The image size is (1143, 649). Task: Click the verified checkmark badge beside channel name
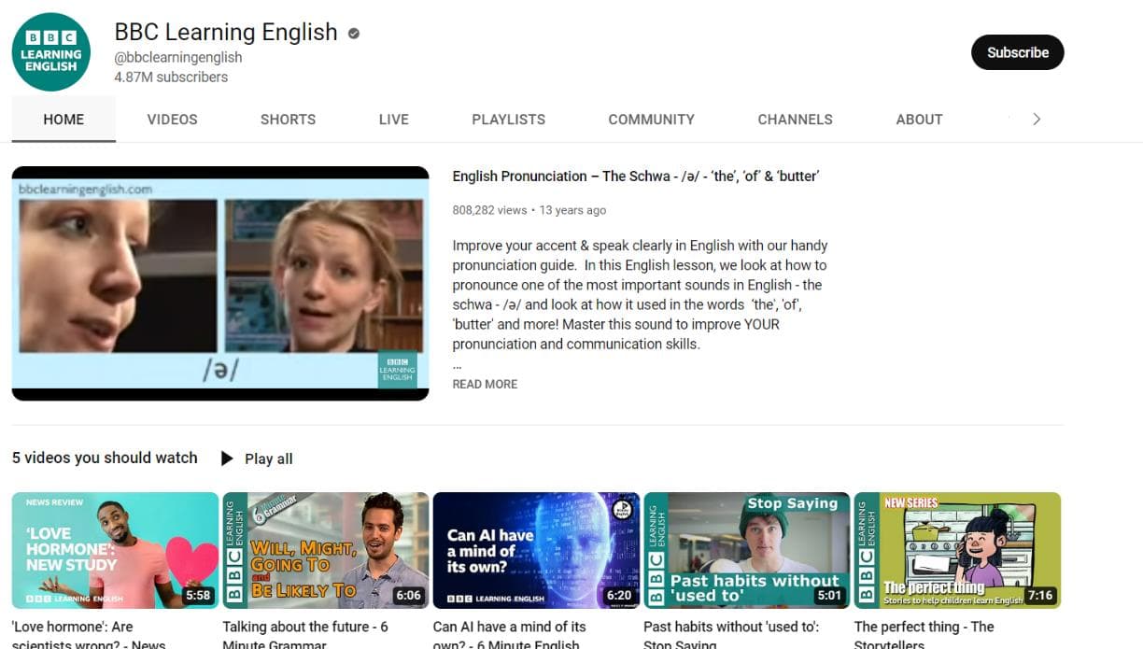(x=354, y=34)
